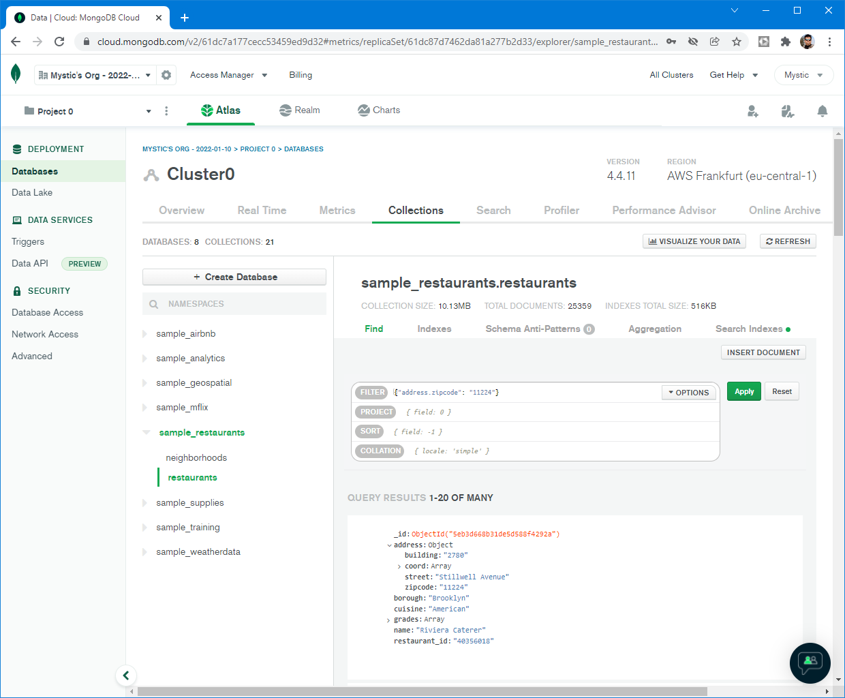Expand the sample_airbnb database

tap(145, 334)
